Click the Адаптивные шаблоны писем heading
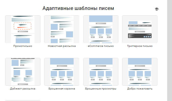Screen dimensions: 172x101 (78, 8)
